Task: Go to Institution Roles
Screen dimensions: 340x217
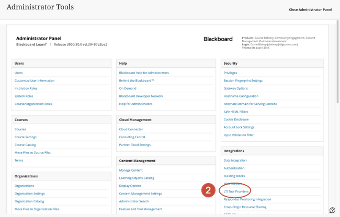Action: click(26, 88)
